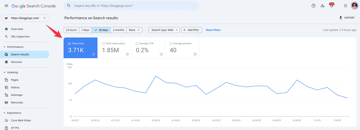Click the plus icon on Add filter
The image size is (360, 130).
pos(185,30)
